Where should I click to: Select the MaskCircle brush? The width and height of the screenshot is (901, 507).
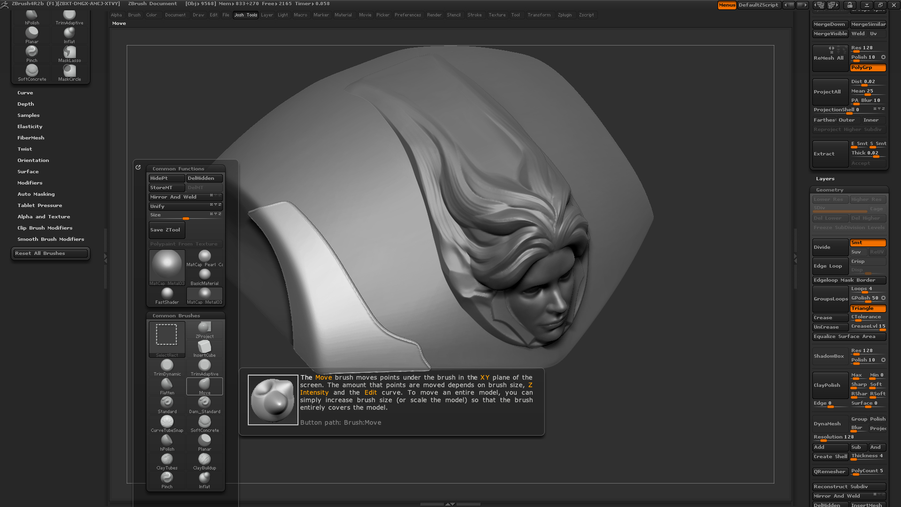[69, 73]
